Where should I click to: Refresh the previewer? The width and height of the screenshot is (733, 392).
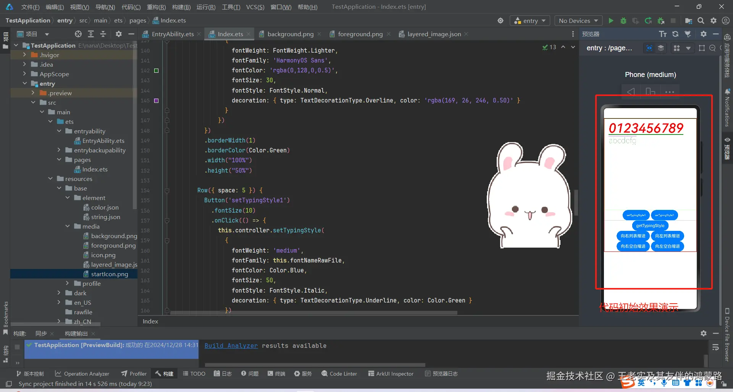click(x=675, y=34)
